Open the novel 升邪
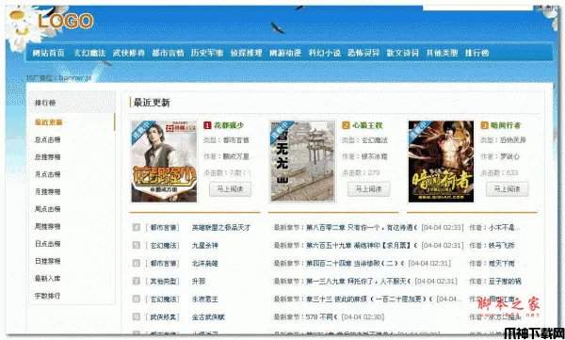The height and width of the screenshot is (340, 565). pos(199,282)
